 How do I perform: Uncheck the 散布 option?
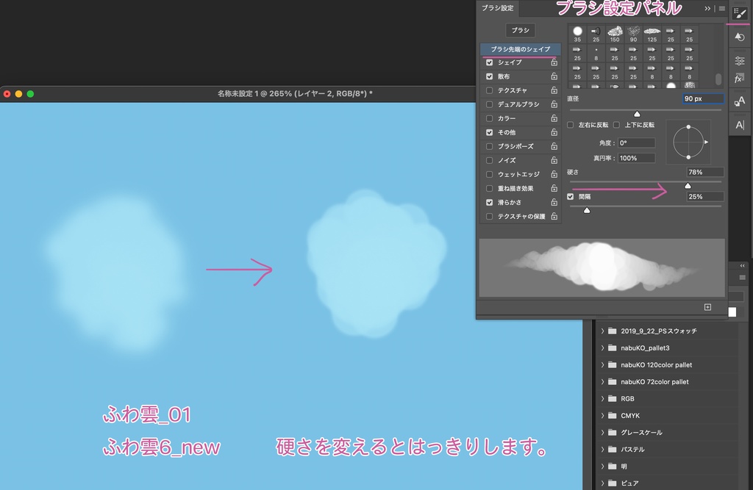pyautogui.click(x=490, y=76)
